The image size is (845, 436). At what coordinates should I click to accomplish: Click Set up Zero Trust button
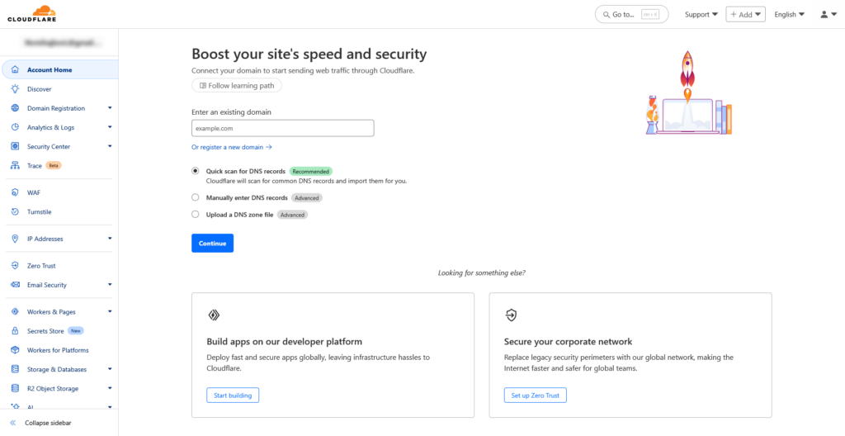tap(535, 396)
